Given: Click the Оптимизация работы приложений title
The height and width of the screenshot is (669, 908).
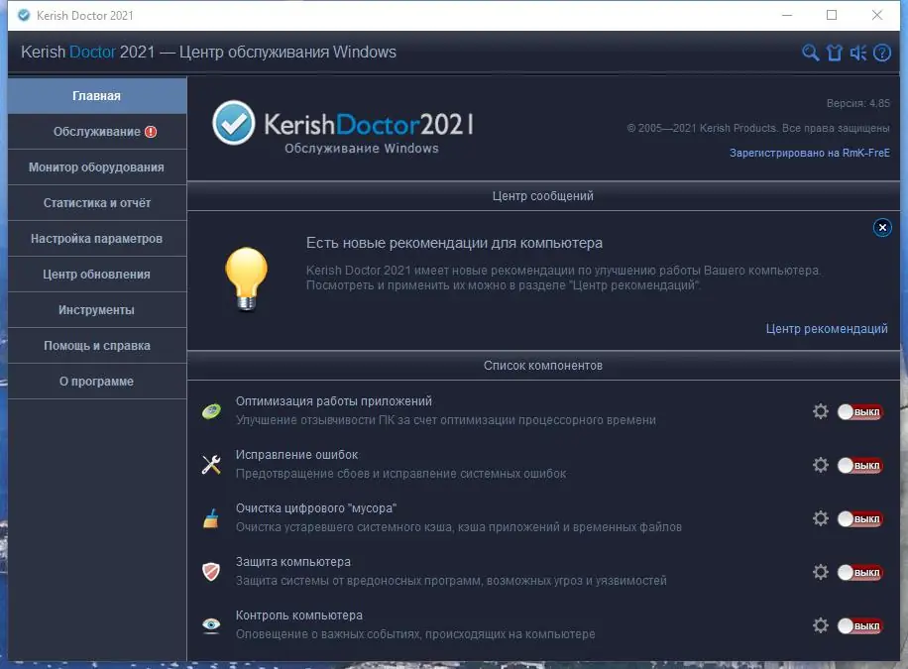Looking at the screenshot, I should point(333,400).
